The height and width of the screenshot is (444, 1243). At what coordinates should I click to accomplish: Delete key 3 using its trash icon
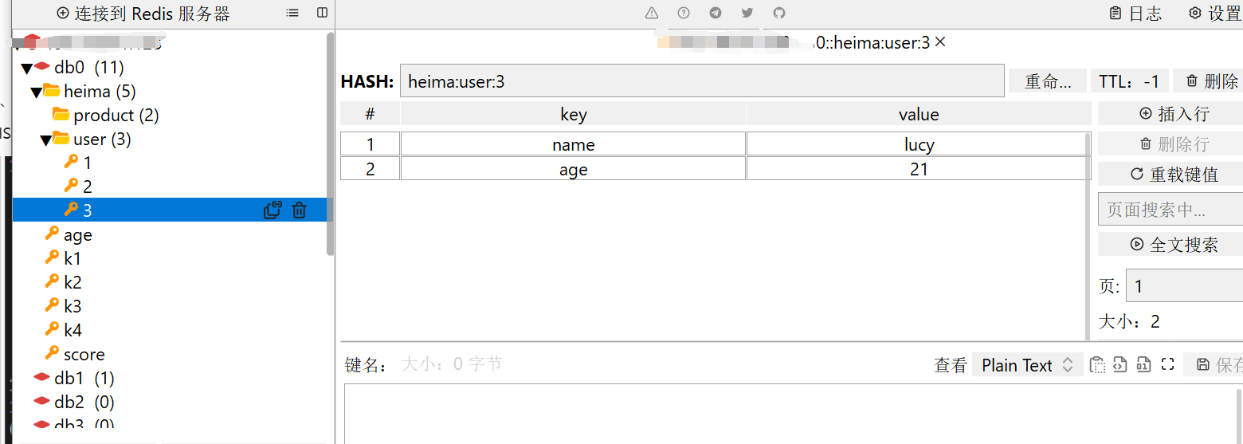[299, 210]
